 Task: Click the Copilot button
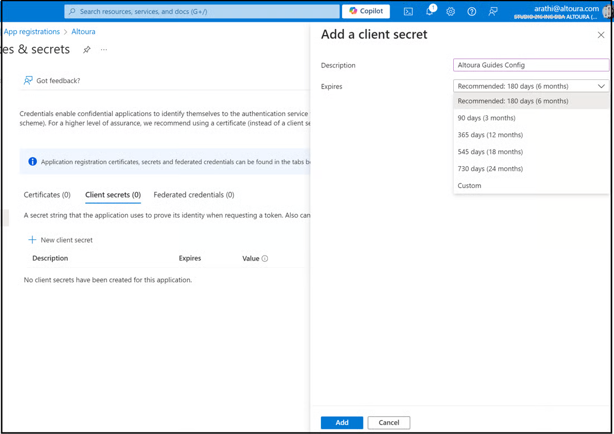pos(366,11)
